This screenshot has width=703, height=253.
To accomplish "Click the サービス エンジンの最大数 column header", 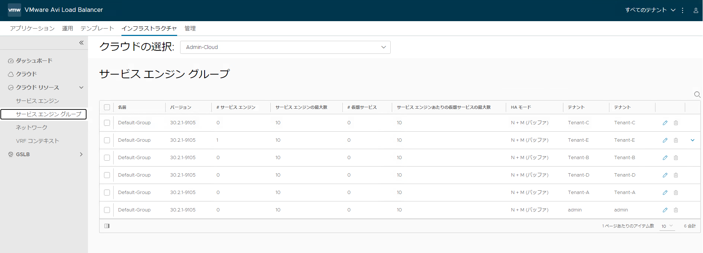I will point(302,107).
